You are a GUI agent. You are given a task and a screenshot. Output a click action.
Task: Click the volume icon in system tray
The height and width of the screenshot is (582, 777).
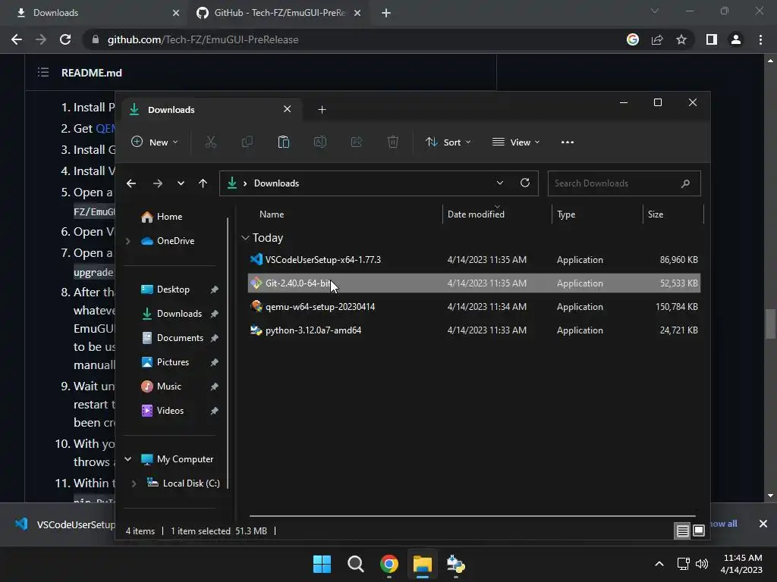point(702,564)
